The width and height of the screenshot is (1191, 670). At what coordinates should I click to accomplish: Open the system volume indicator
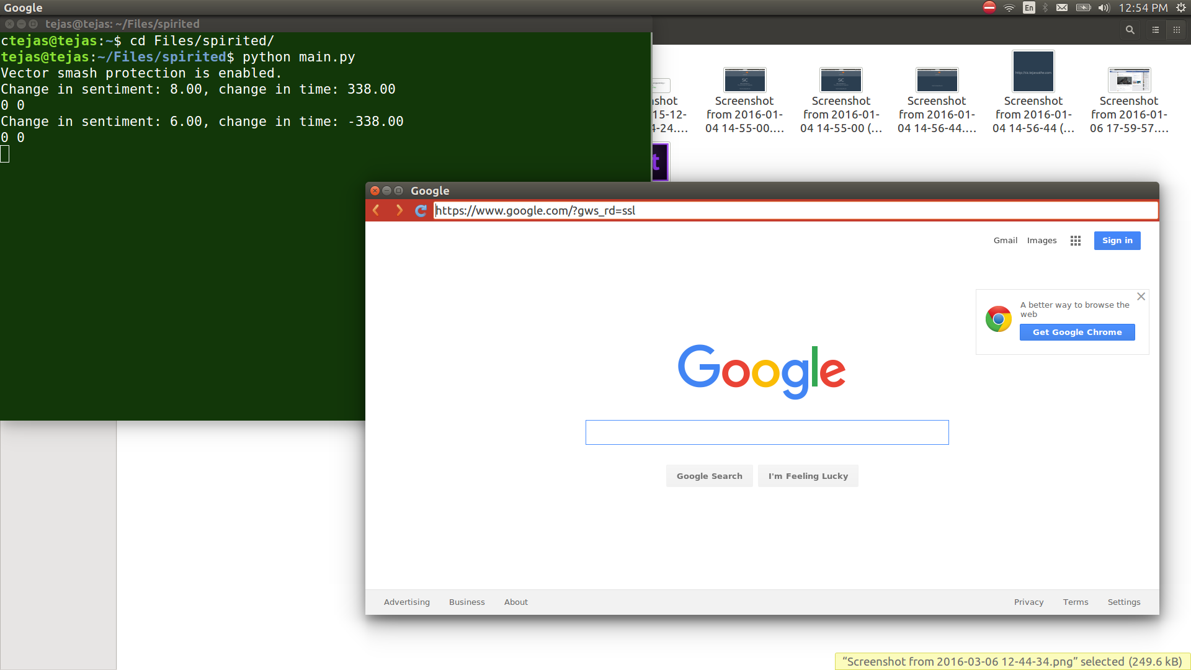[x=1104, y=7]
